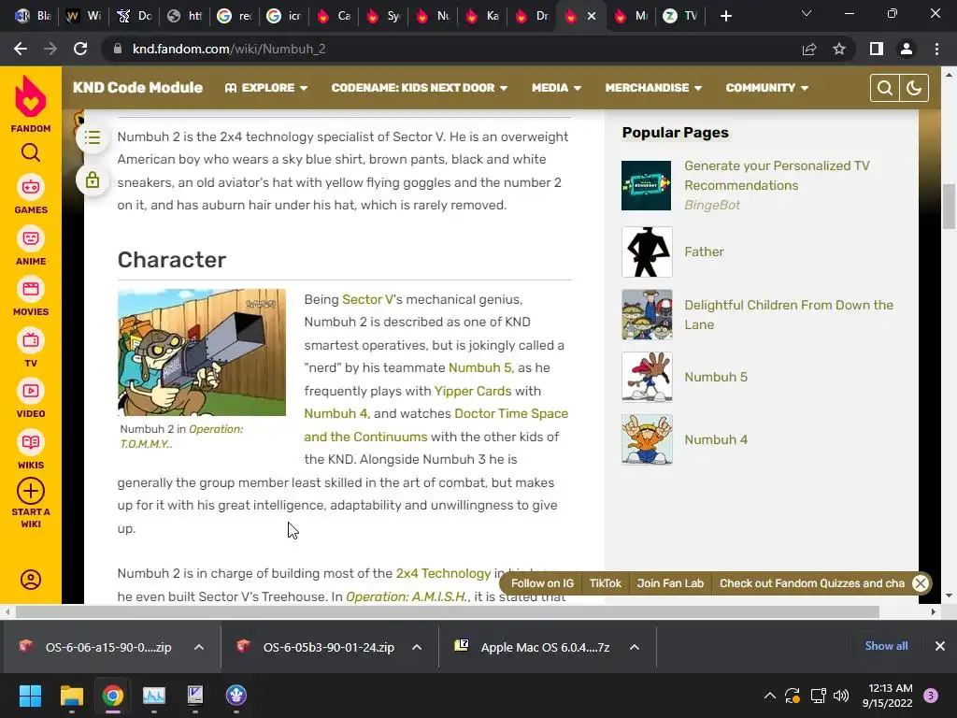The width and height of the screenshot is (957, 718).
Task: Click Show all downloads
Action: click(886, 646)
